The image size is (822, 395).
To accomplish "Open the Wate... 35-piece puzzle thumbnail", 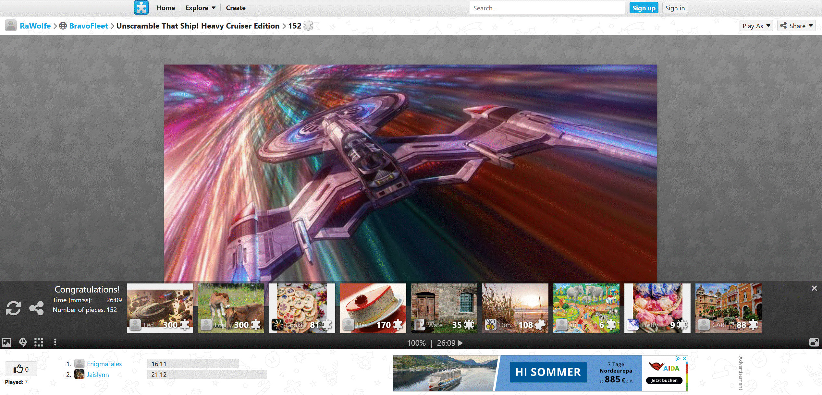I will [x=444, y=308].
